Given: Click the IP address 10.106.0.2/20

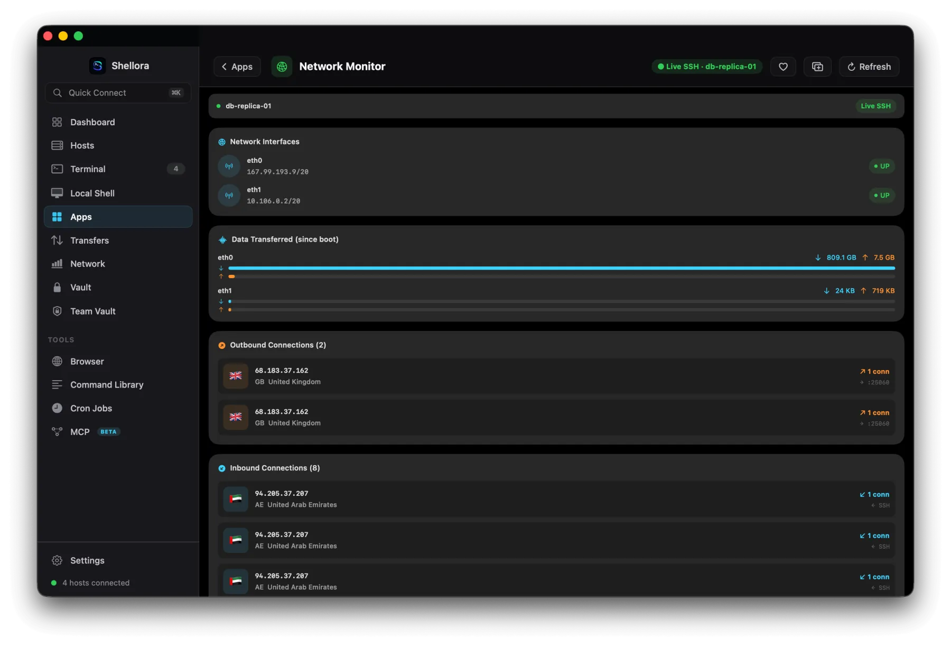Looking at the screenshot, I should pos(274,201).
